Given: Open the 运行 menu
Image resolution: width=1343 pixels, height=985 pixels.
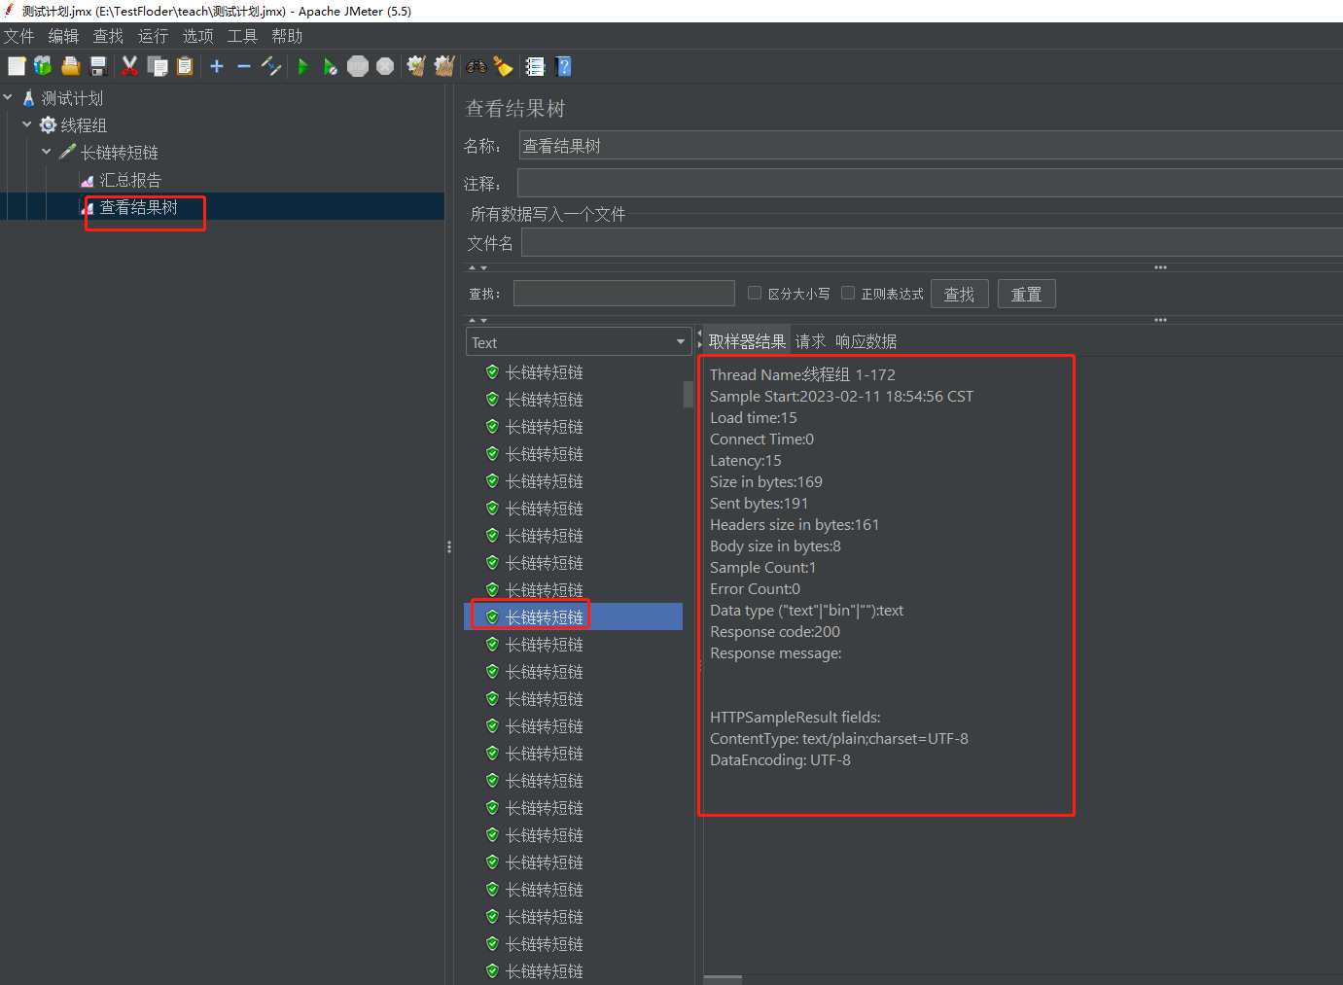Looking at the screenshot, I should click(153, 36).
